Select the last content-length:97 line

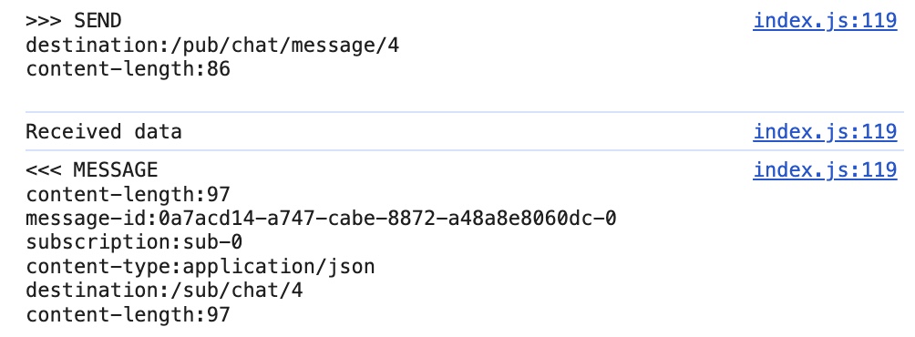pos(129,315)
